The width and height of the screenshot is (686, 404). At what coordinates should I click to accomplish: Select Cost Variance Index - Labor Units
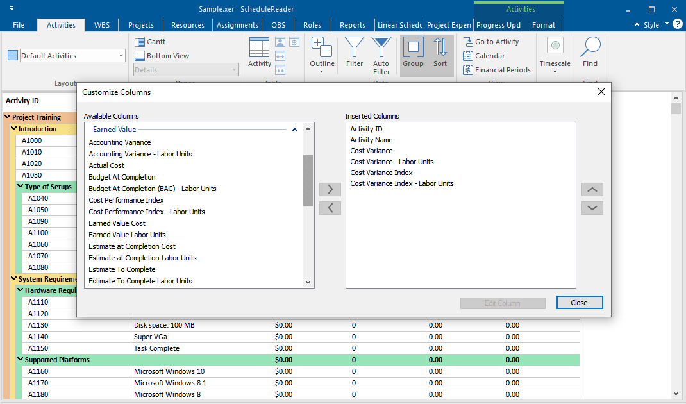coord(401,183)
